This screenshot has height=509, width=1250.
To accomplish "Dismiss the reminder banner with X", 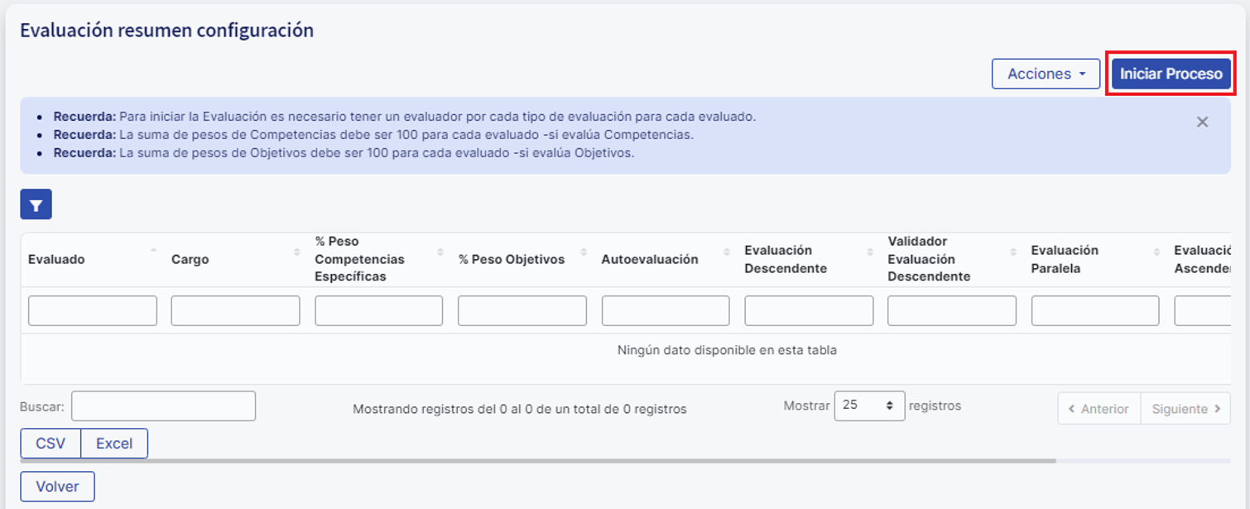I will pyautogui.click(x=1202, y=122).
